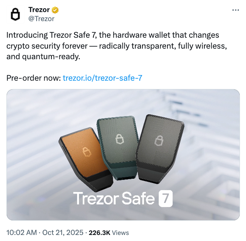
Task: Click the @Trezor handle
Action: coord(42,18)
